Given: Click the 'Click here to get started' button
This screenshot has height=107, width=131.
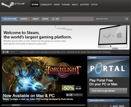Looking at the screenshot, I should click(x=108, y=91).
